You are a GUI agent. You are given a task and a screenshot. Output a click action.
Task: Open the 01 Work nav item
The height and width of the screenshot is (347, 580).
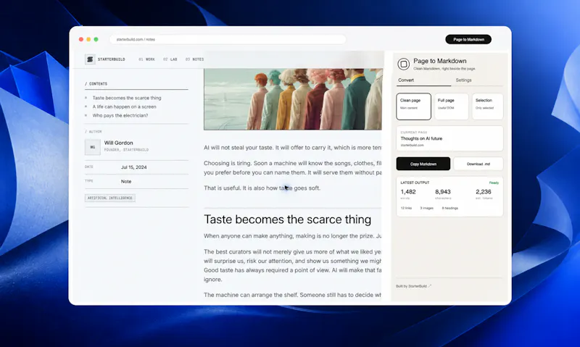[x=147, y=59]
